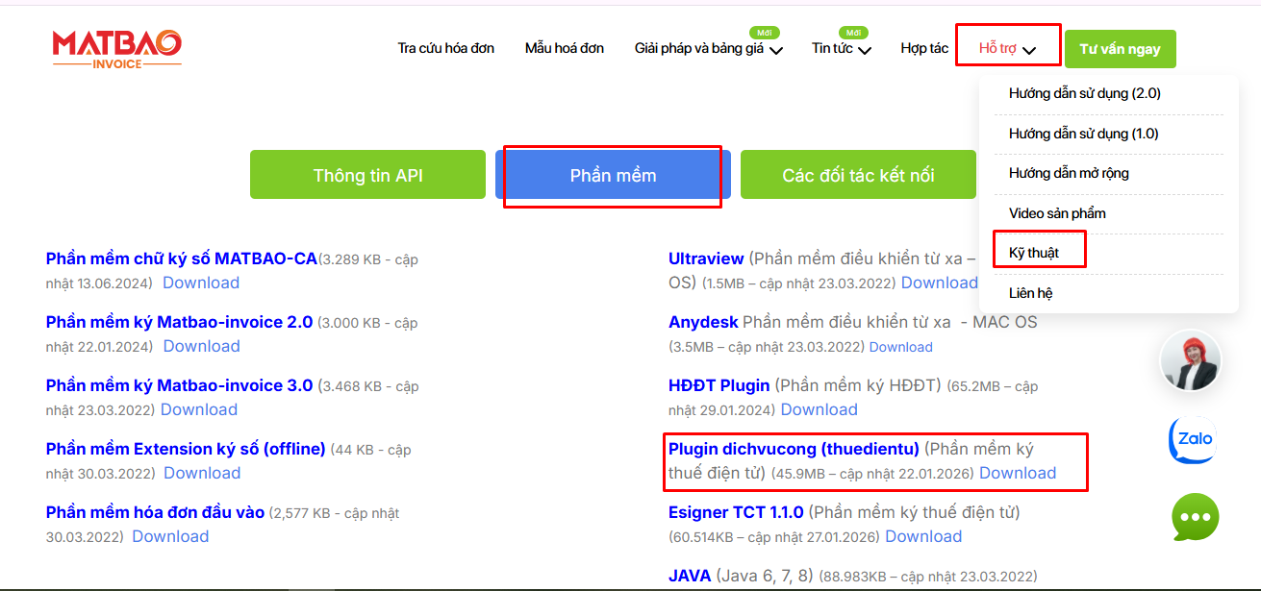Click the green chat bubble icon
1261x591 pixels.
[x=1195, y=517]
